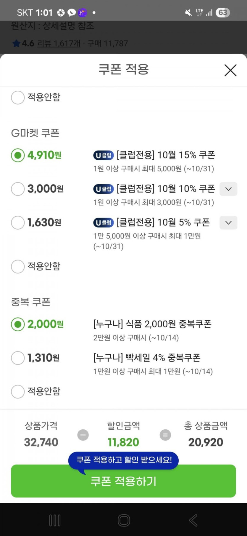This screenshot has width=247, height=536.
Task: Choose 적용안함 under G마켓 쿠폰
Action: pos(18,266)
